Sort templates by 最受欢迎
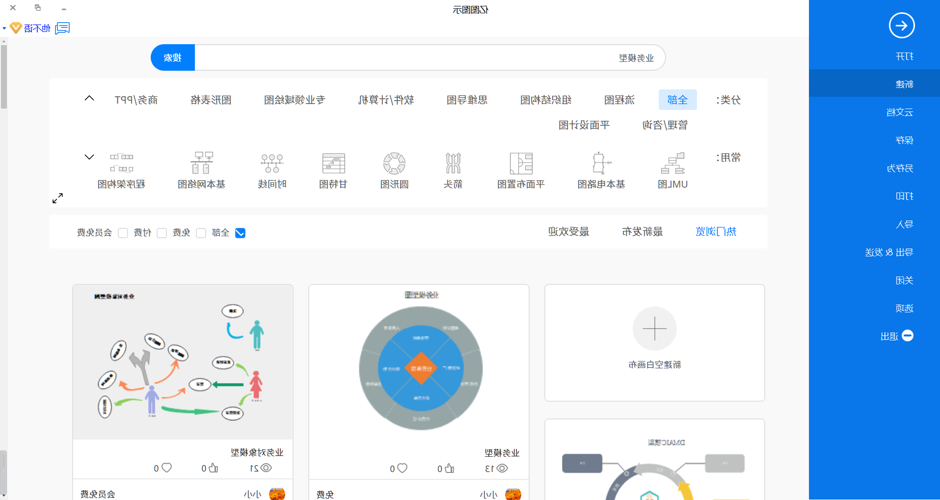 click(x=568, y=231)
